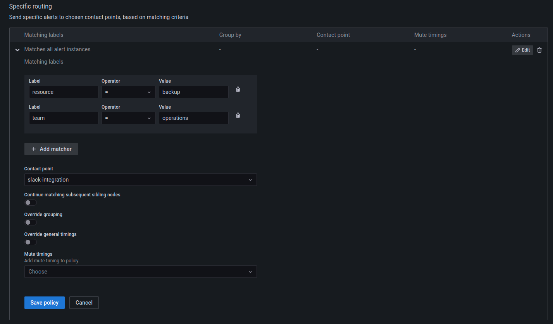Delete the team matcher row

(x=238, y=115)
